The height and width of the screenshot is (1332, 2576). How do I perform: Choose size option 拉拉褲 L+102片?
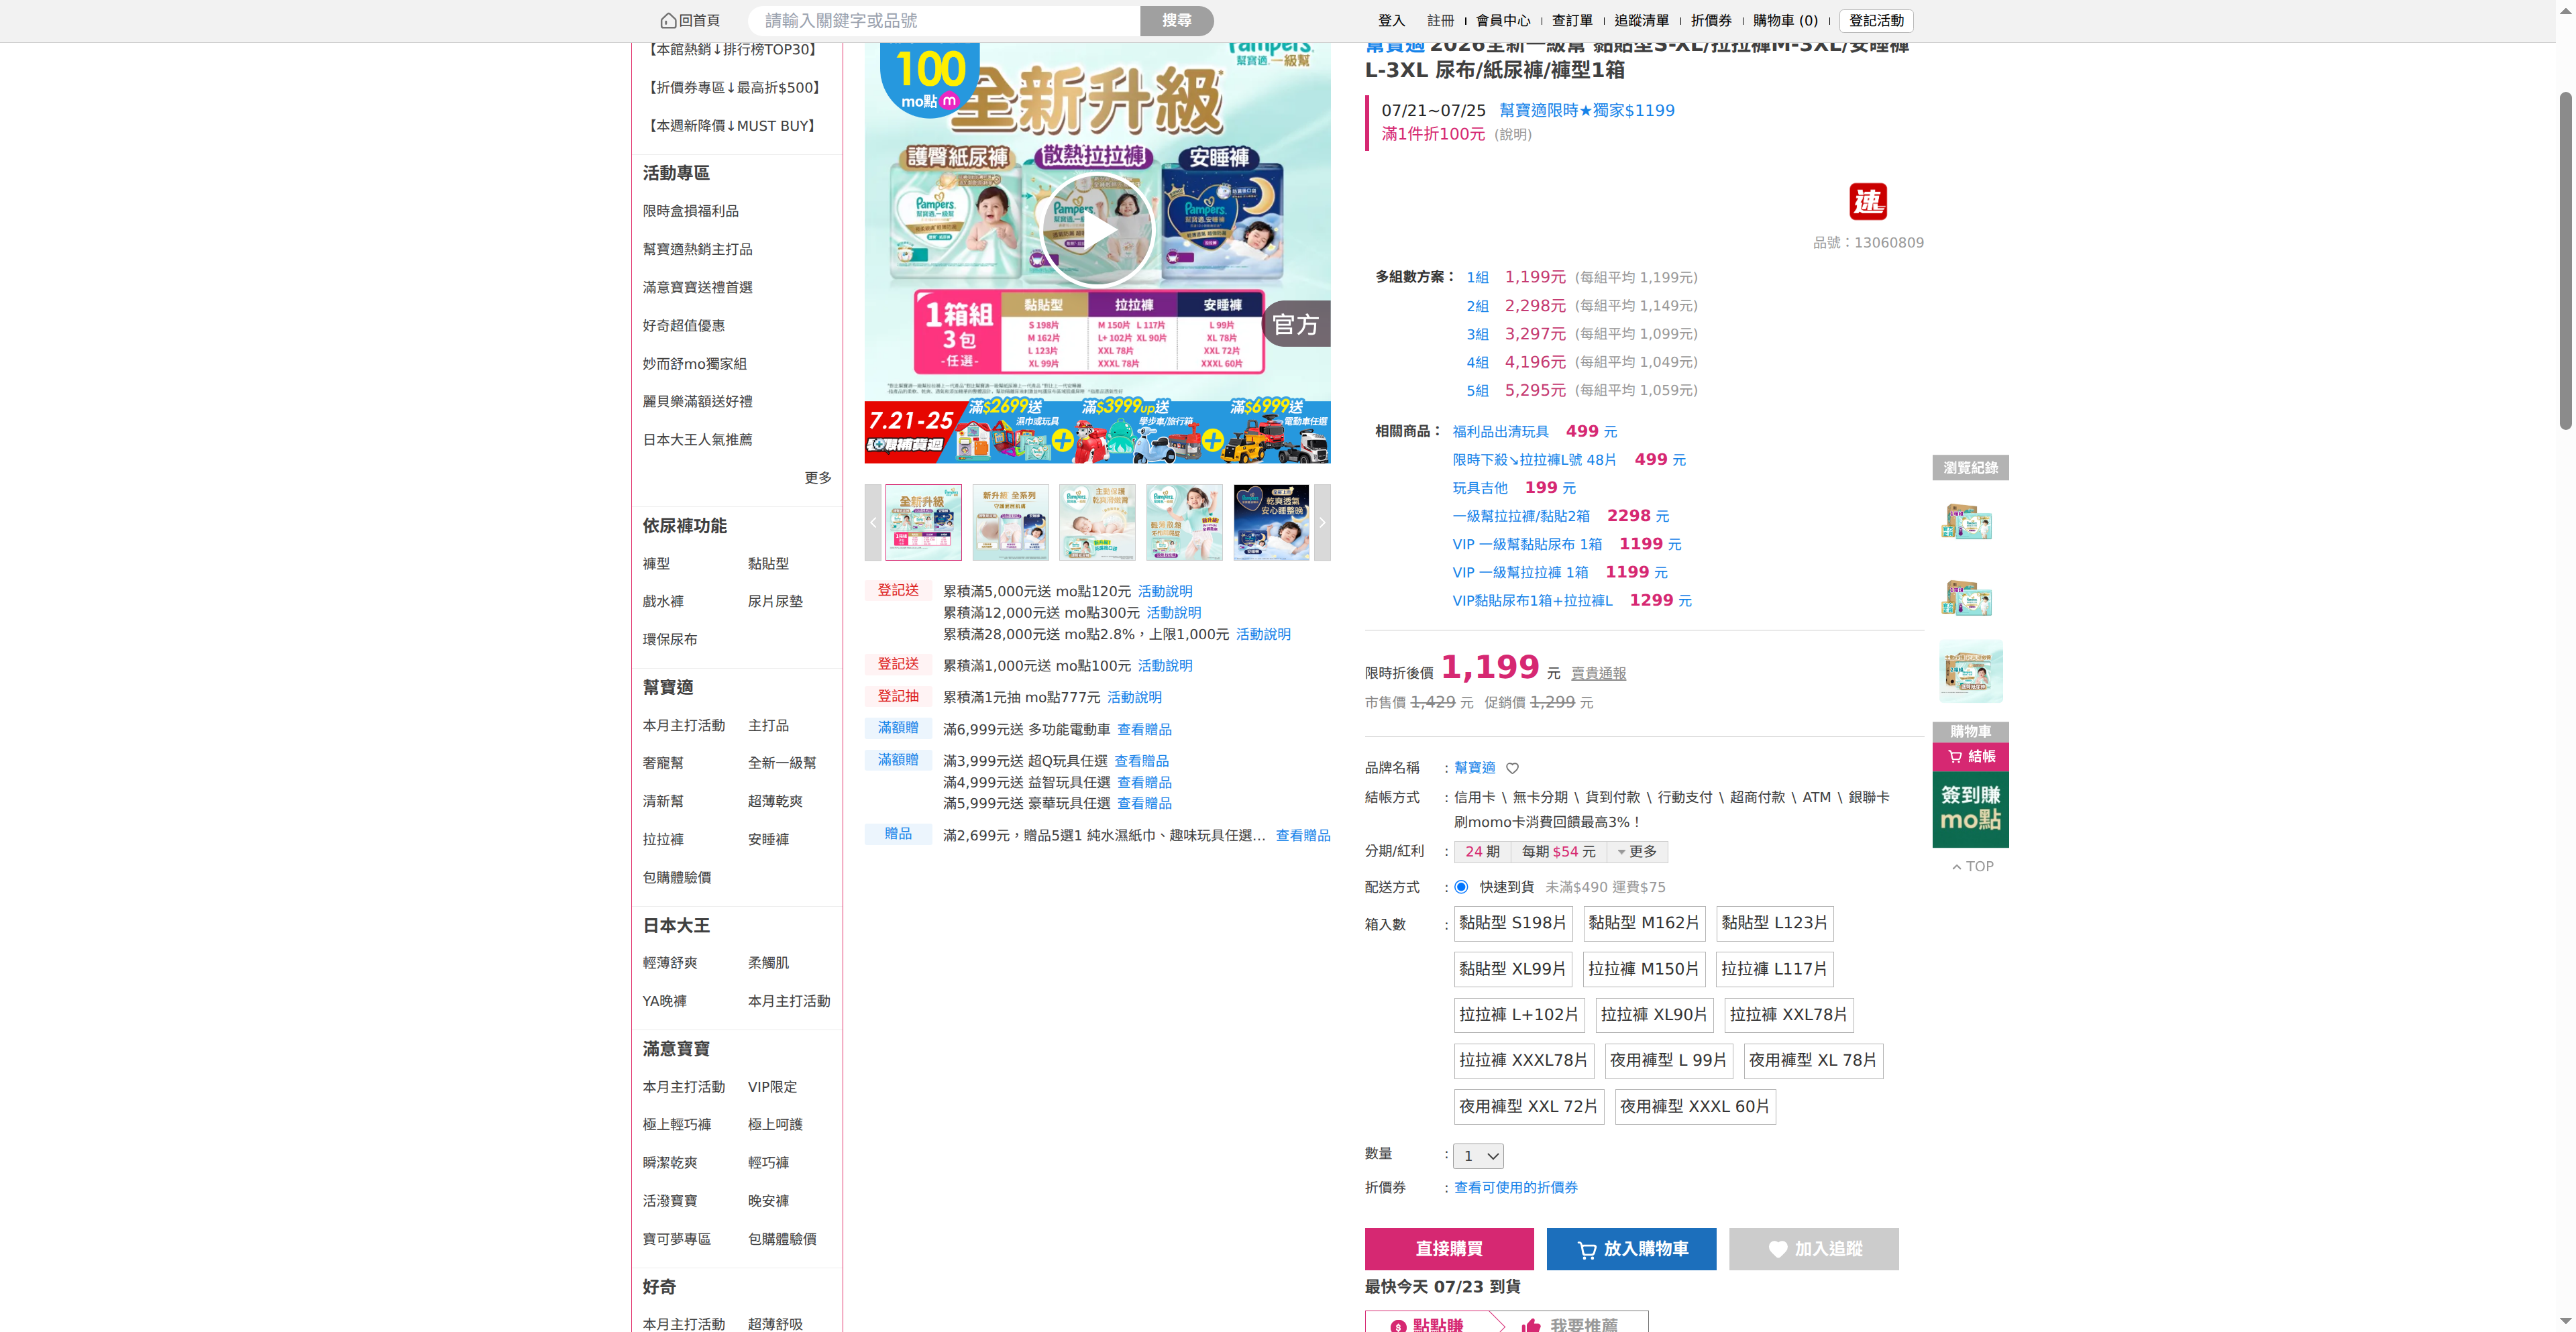click(1518, 1015)
